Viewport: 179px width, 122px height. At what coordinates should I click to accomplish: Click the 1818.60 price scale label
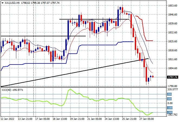[x=172, y=50]
